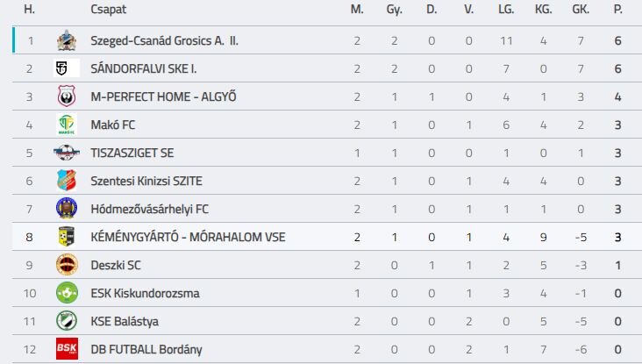The height and width of the screenshot is (364, 642).
Task: Click the H. position column header
Action: click(x=30, y=10)
